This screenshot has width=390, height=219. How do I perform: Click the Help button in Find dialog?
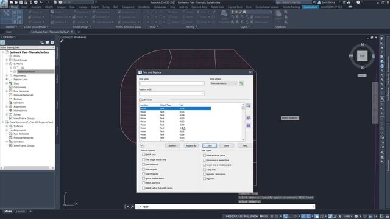coord(245,146)
